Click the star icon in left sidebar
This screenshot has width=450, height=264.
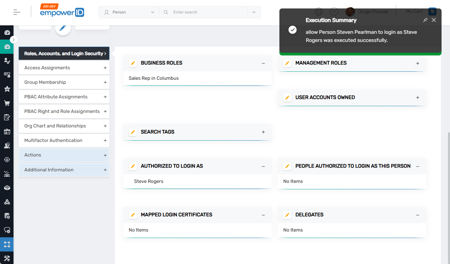point(7,89)
